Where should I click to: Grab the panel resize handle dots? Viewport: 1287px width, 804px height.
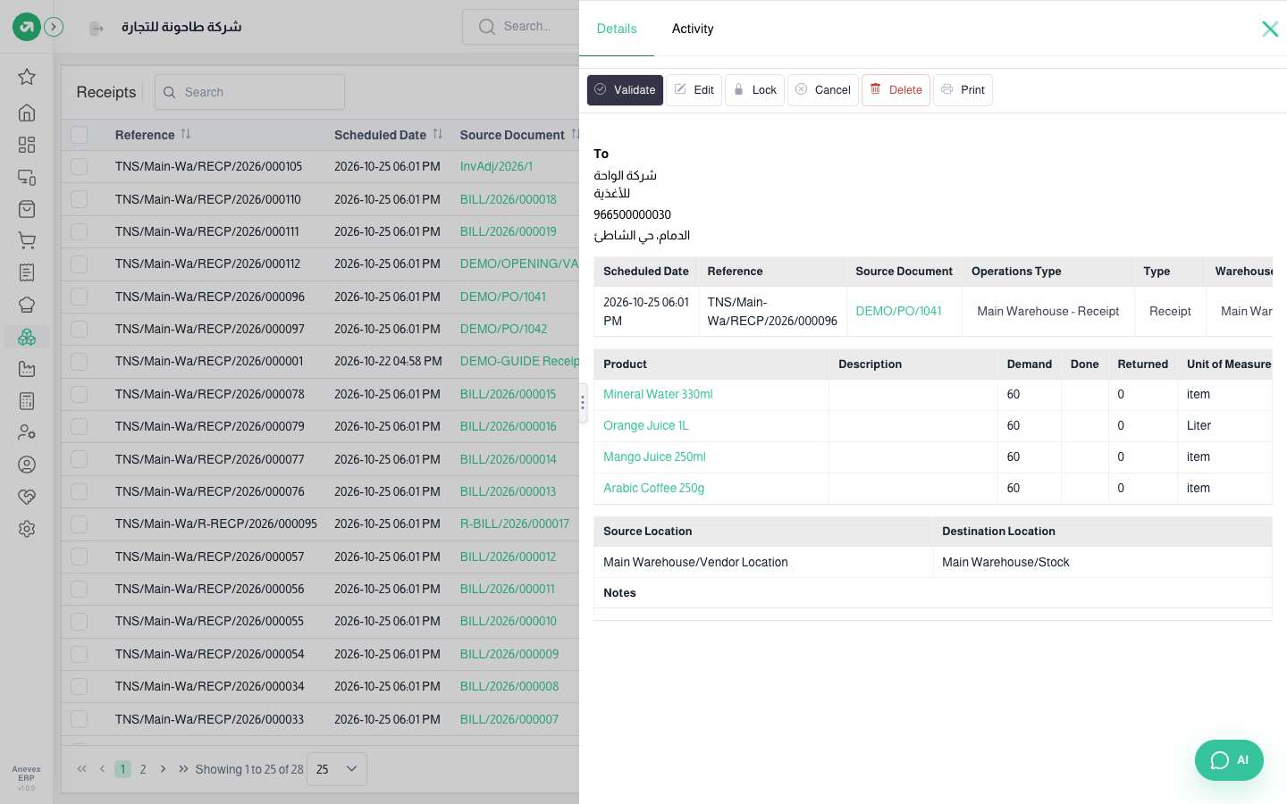pyautogui.click(x=583, y=403)
